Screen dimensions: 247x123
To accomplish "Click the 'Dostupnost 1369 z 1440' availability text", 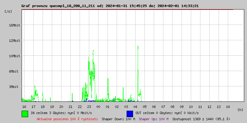I will [201, 119].
